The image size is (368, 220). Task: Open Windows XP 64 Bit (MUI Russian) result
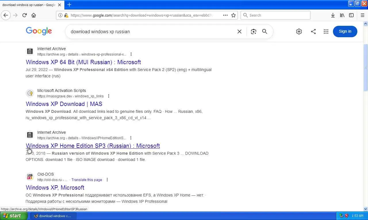pyautogui.click(x=83, y=62)
